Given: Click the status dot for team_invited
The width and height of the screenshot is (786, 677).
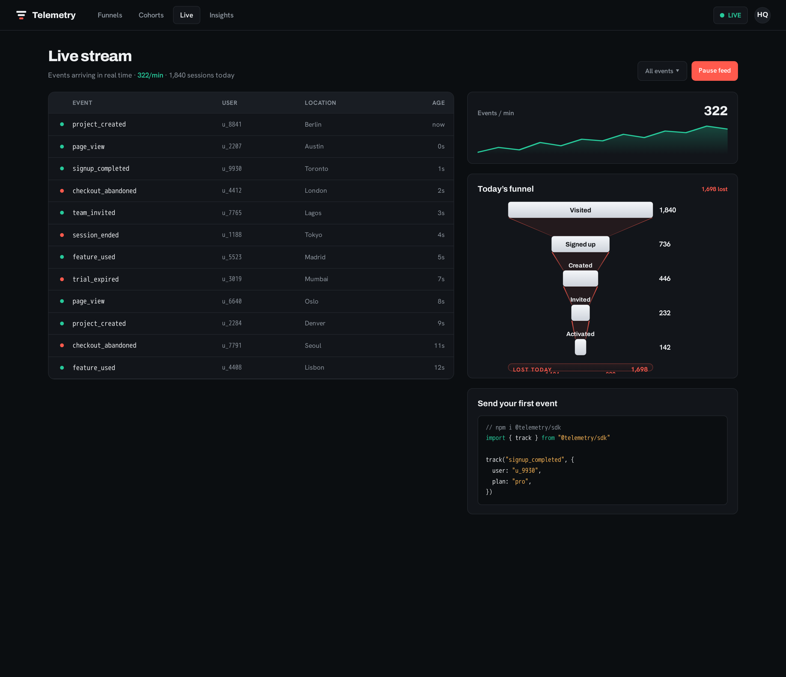Looking at the screenshot, I should click(x=62, y=213).
